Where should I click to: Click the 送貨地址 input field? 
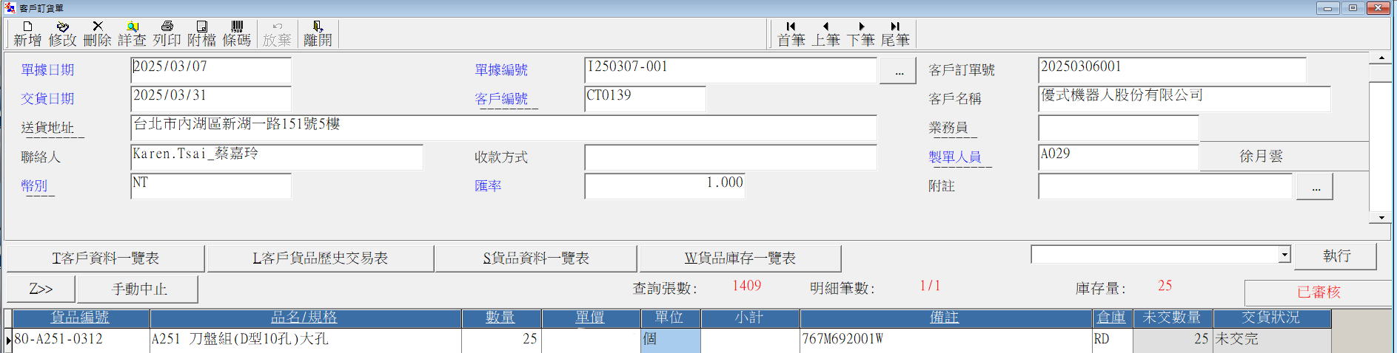pos(503,128)
